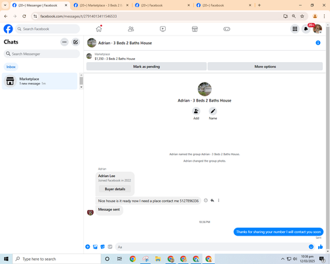Open the Friends icon in top navigation
330x264 pixels.
point(131,29)
